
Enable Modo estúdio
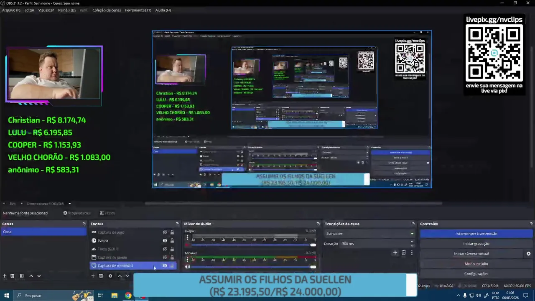point(476,264)
